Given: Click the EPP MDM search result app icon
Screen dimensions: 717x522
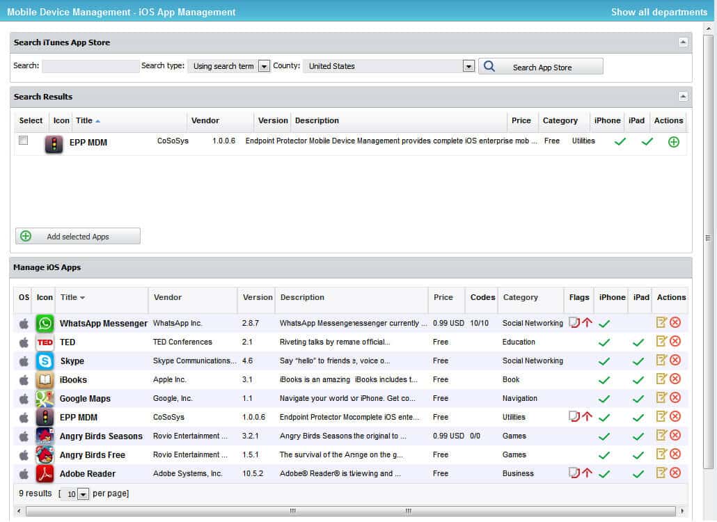Looking at the screenshot, I should [54, 144].
